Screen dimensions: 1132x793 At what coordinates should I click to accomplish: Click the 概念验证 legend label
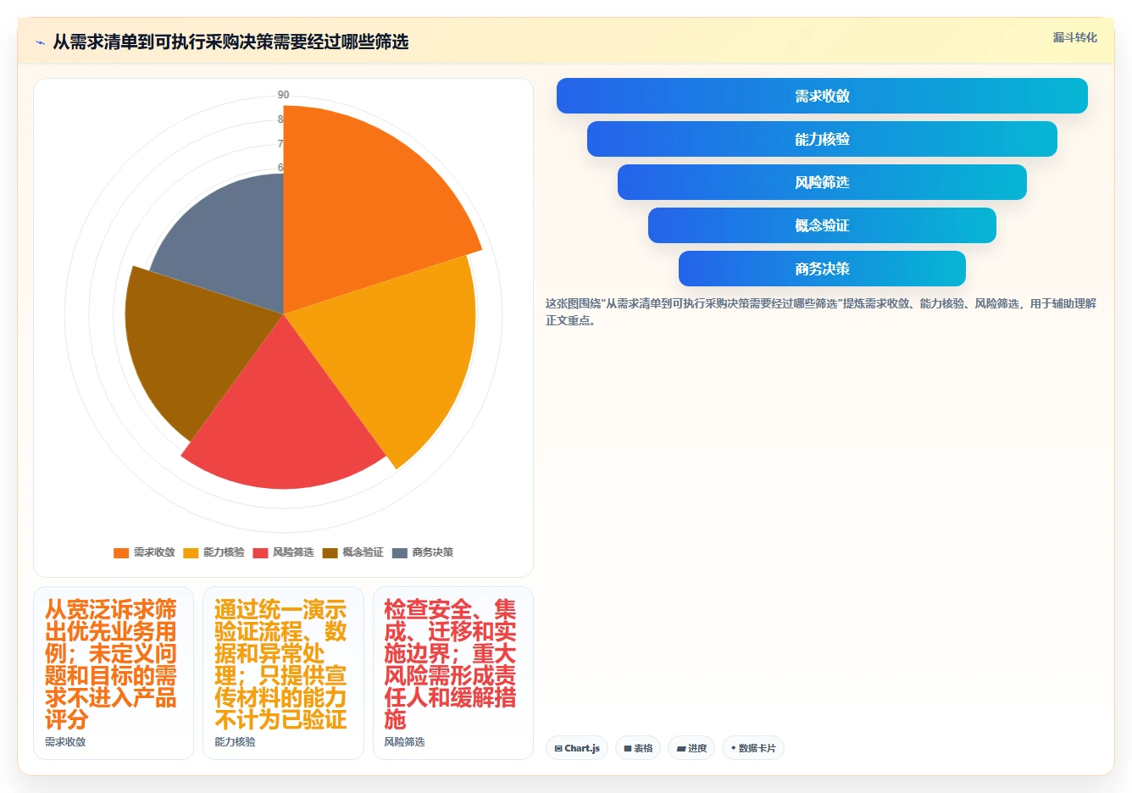pyautogui.click(x=363, y=552)
